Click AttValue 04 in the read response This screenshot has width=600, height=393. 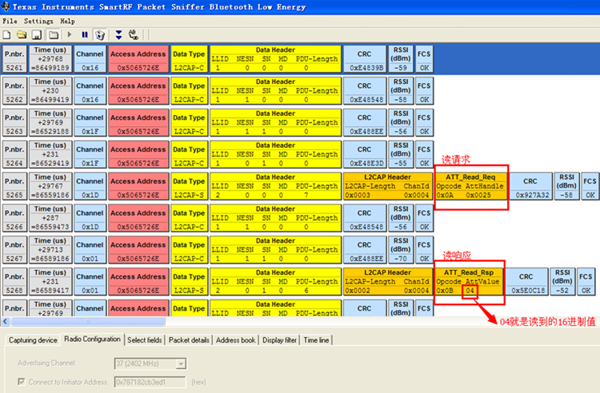[x=470, y=291]
